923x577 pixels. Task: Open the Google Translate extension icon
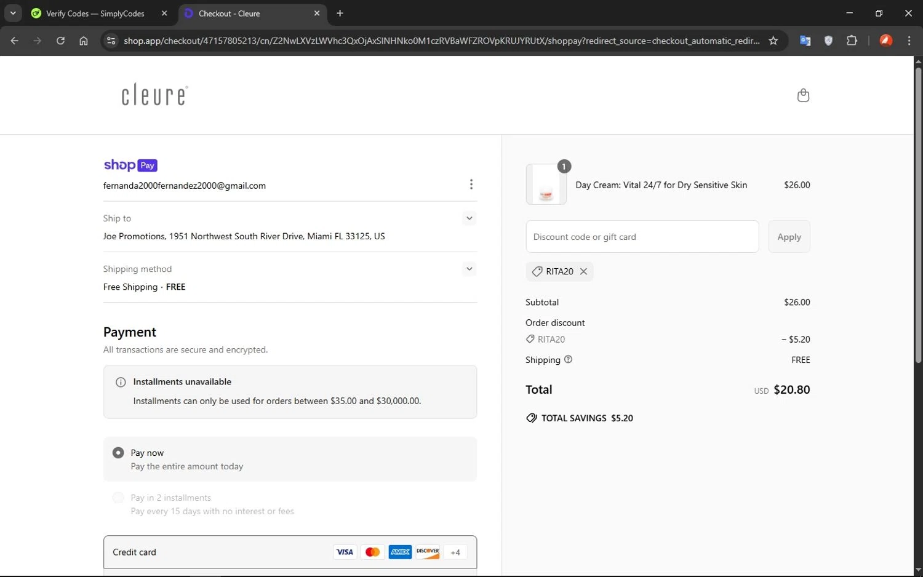coord(805,41)
